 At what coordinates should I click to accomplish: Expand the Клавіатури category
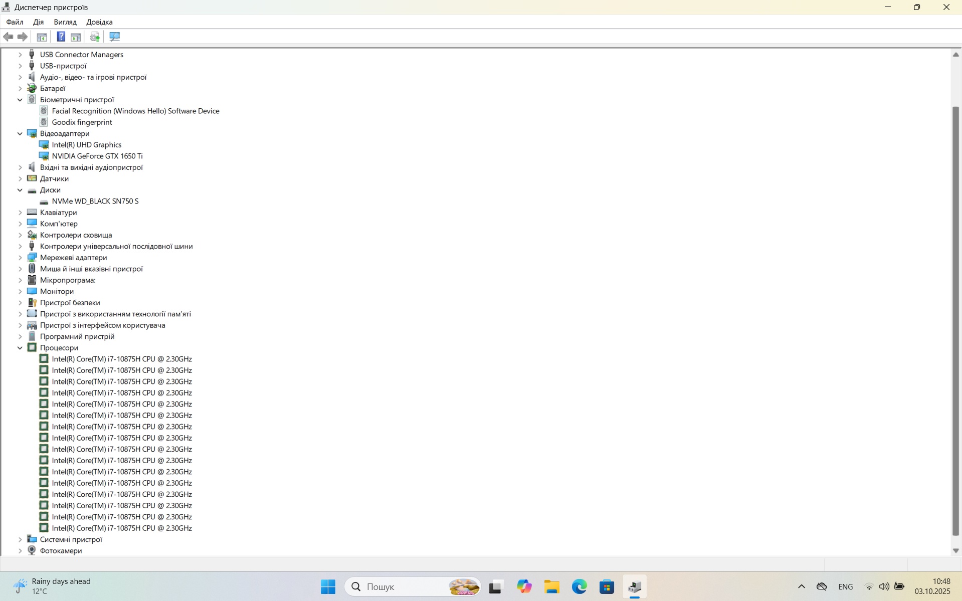click(20, 213)
